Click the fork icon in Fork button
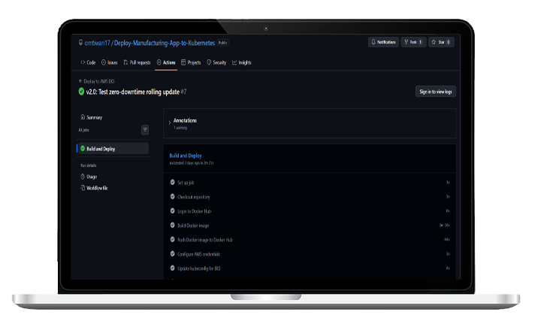The image size is (538, 330). click(x=406, y=42)
